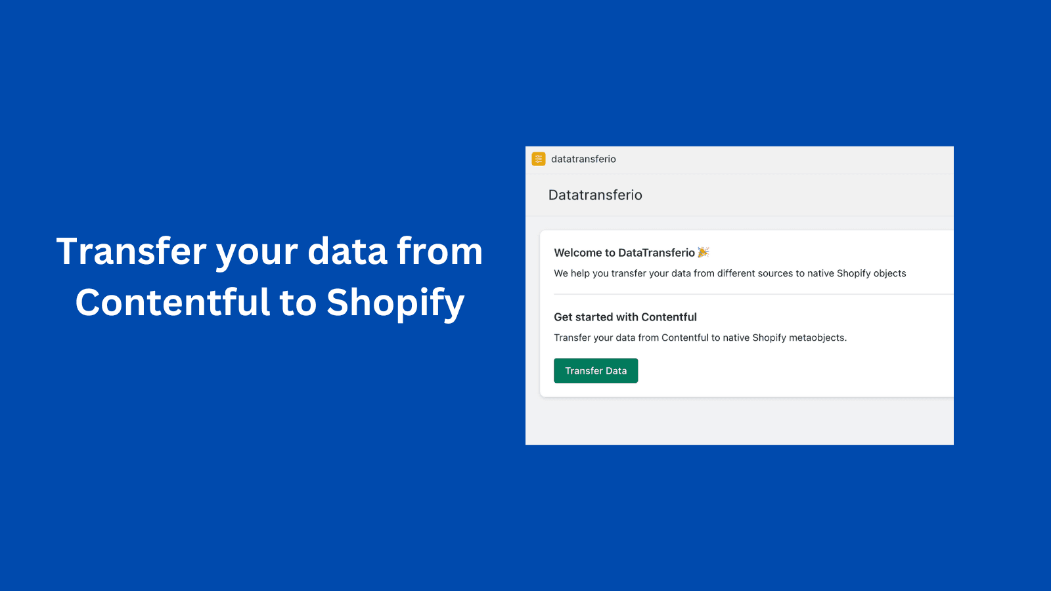Click the Contentful metaobjects description line
The width and height of the screenshot is (1051, 591).
[700, 338]
